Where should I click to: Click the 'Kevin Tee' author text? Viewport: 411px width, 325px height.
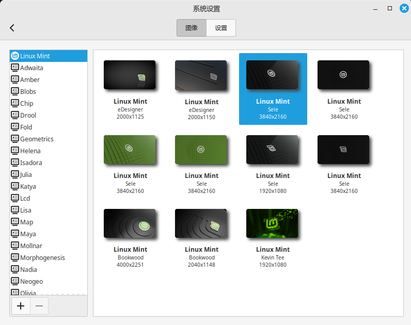point(273,257)
